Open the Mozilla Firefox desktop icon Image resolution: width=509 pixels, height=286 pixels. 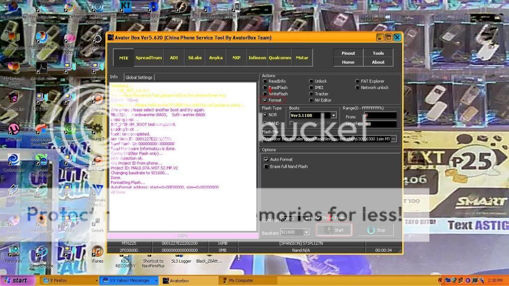(41, 39)
